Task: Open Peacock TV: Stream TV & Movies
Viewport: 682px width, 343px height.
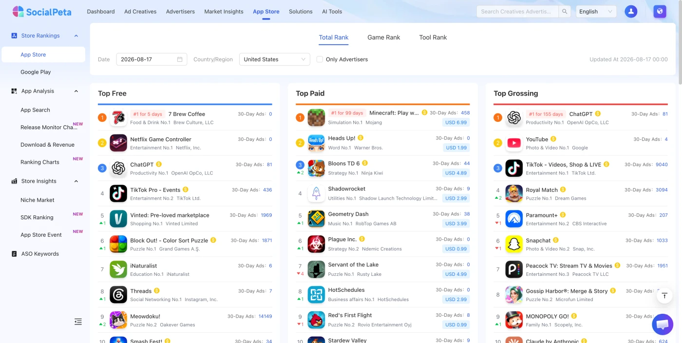Action: [569, 266]
